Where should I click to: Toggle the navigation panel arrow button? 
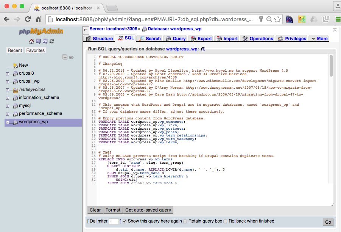[86, 30]
